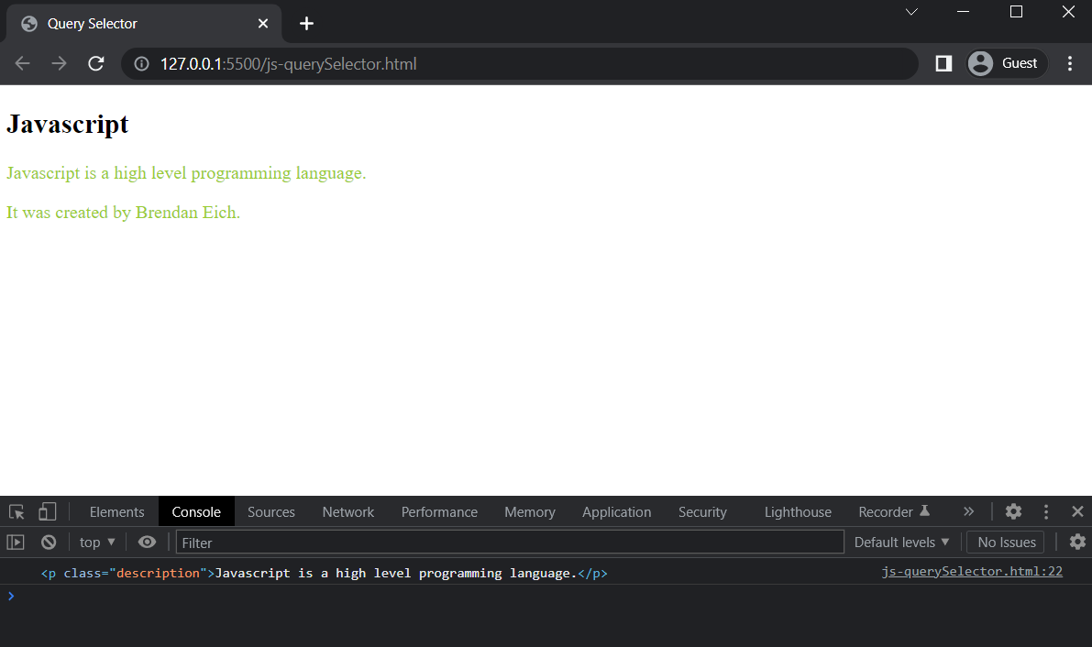The height and width of the screenshot is (647, 1092).
Task: Activate the inspect element picker
Action: click(17, 512)
